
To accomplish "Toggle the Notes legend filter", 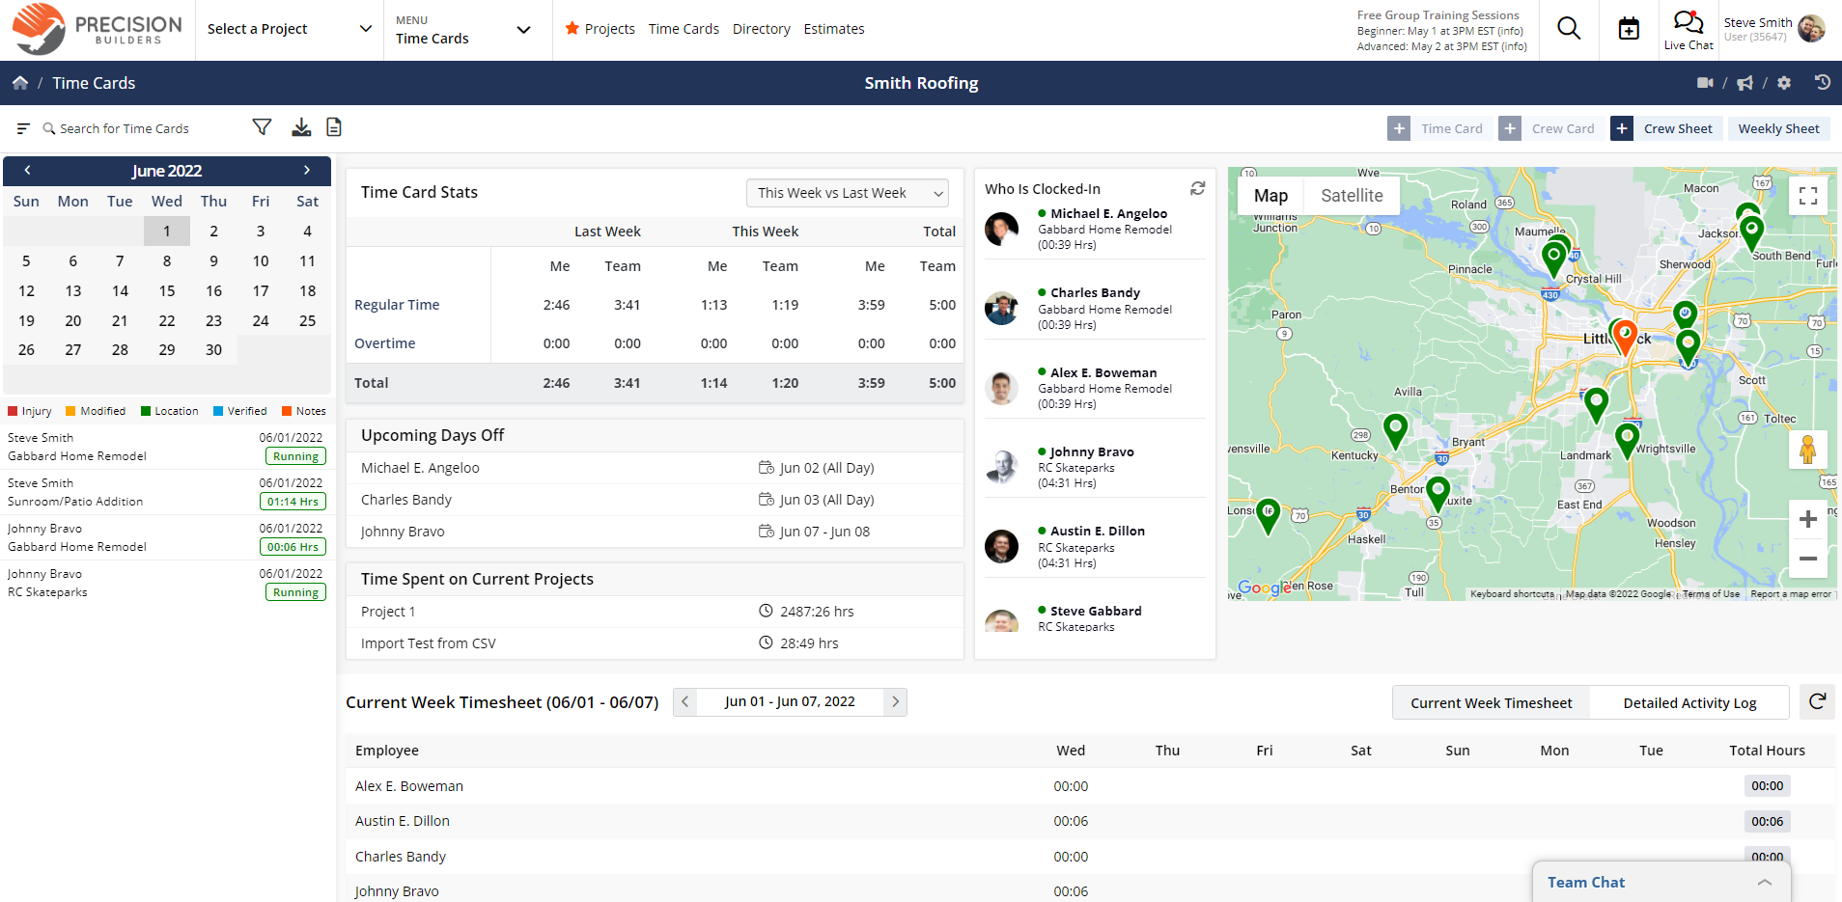I will point(303,410).
